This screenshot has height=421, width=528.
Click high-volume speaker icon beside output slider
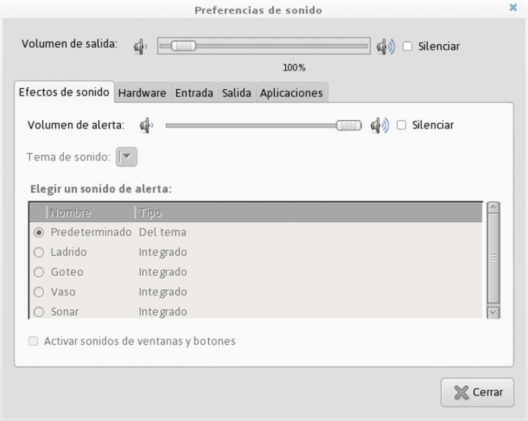point(385,46)
